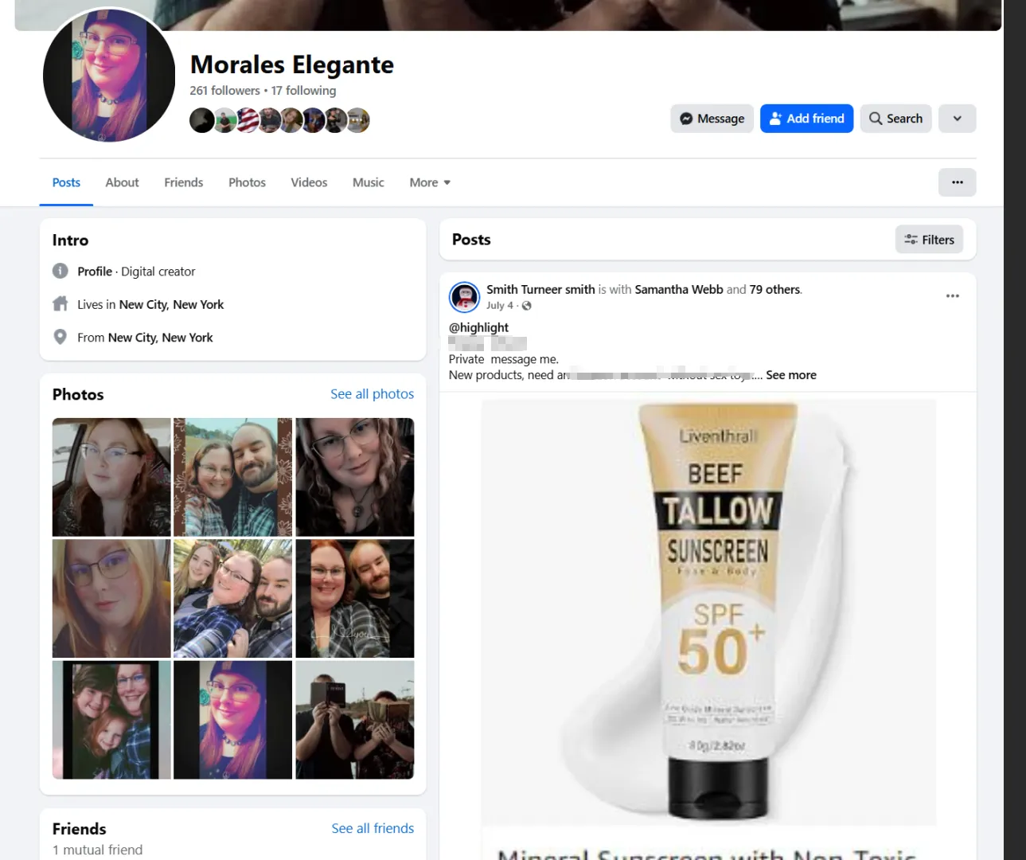Open the first photo, woman in car
The height and width of the screenshot is (860, 1026).
coord(111,477)
